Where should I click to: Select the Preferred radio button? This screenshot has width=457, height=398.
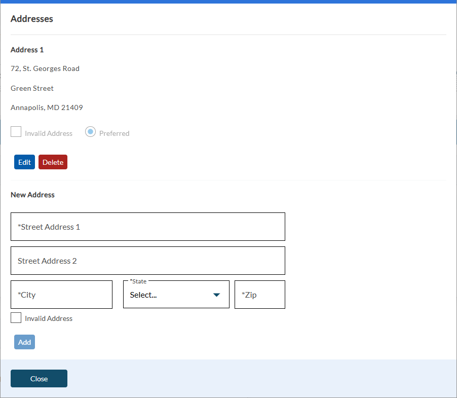tap(90, 132)
